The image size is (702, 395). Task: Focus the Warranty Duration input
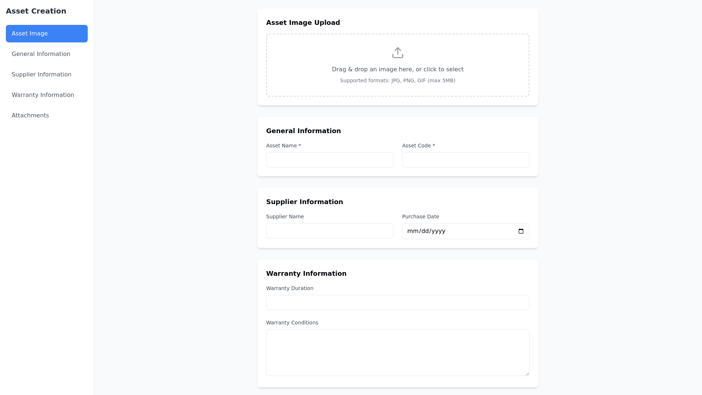pyautogui.click(x=397, y=302)
